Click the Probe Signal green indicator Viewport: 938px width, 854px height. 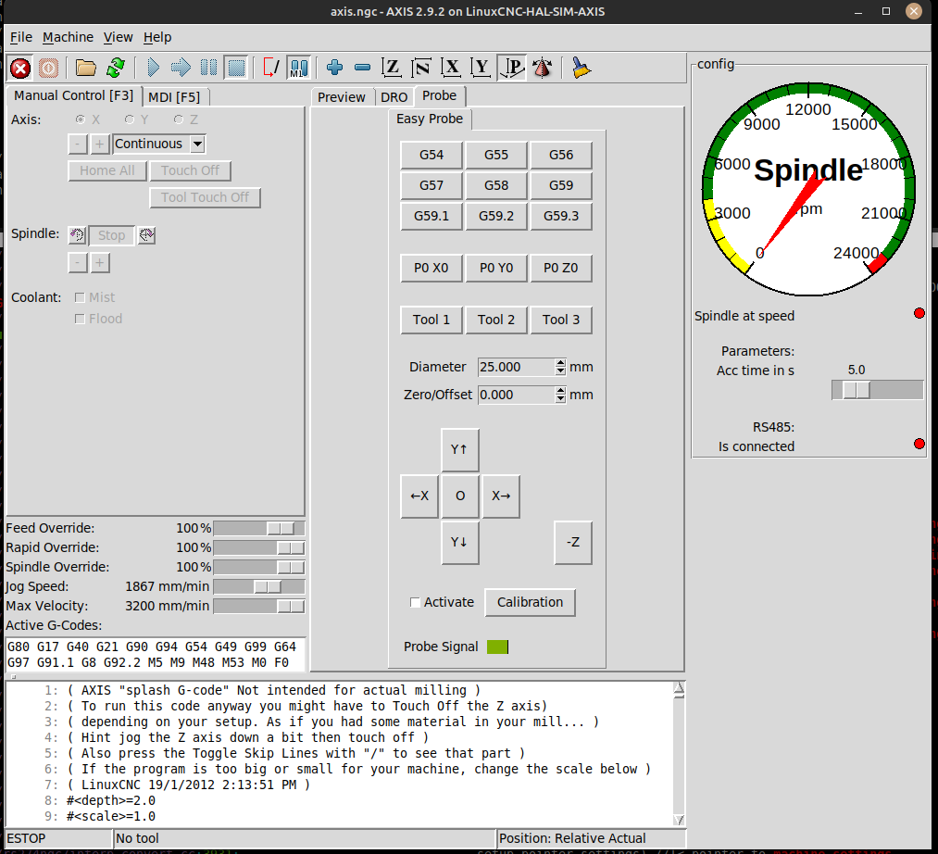[x=498, y=647]
